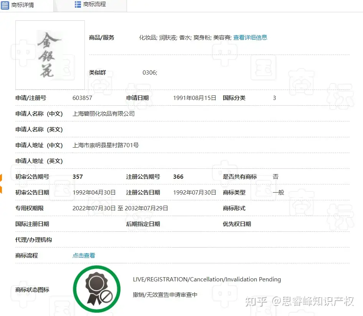Select application date 1991年08月15日
The width and height of the screenshot is (363, 316).
(195, 98)
